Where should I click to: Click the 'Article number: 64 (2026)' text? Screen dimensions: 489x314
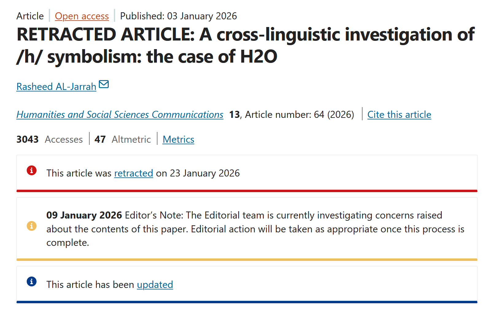pos(299,114)
